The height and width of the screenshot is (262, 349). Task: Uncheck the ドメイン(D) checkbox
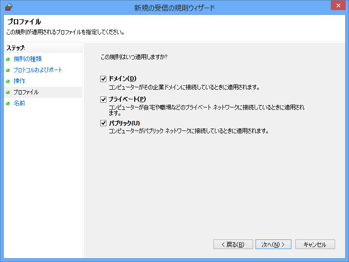pos(103,79)
